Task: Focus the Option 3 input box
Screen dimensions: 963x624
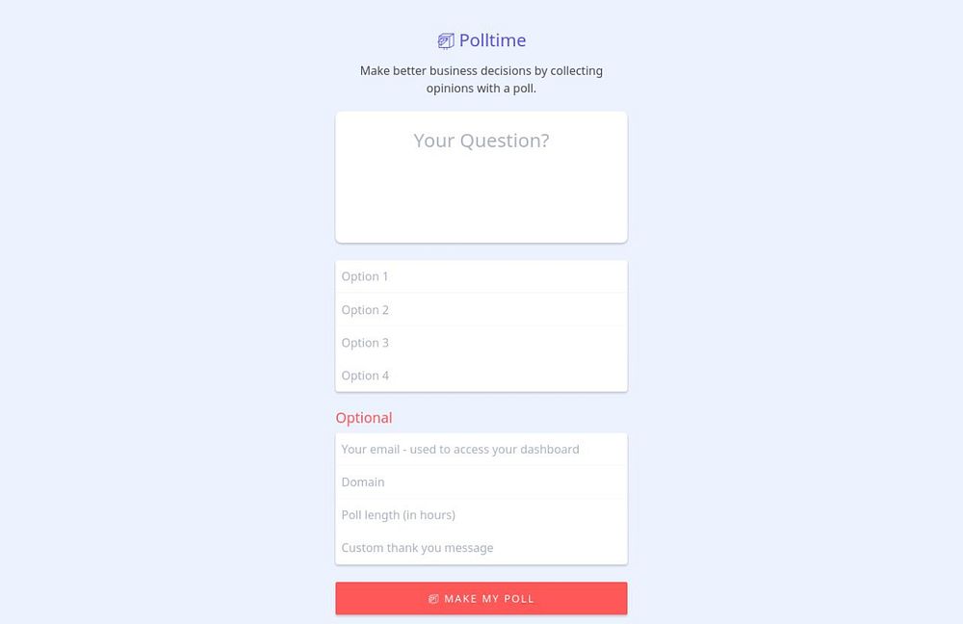Action: pos(481,343)
